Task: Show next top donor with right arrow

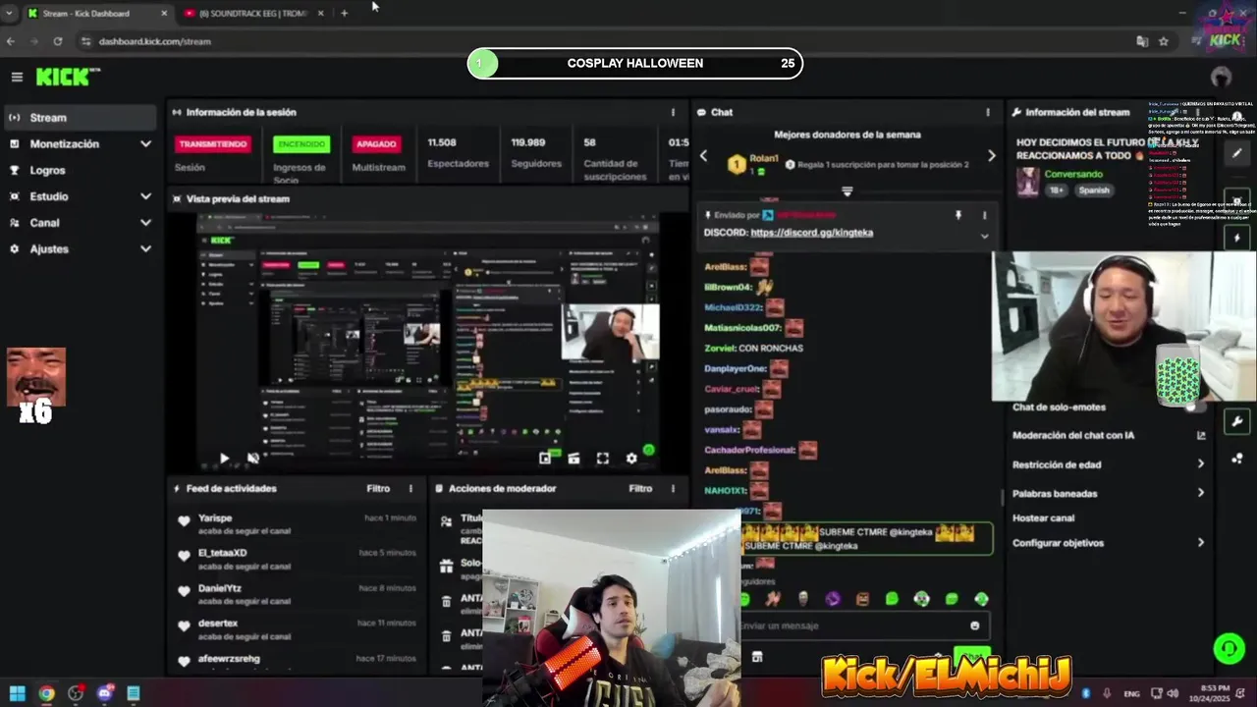Action: tap(991, 156)
